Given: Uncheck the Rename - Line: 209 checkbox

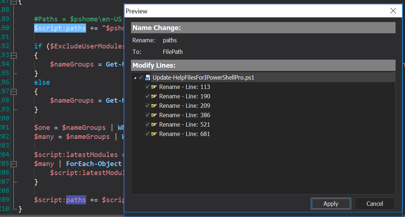Looking at the screenshot, I should coord(147,106).
